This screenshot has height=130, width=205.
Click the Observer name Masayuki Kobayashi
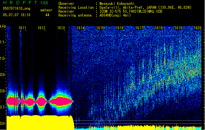coord(117,4)
